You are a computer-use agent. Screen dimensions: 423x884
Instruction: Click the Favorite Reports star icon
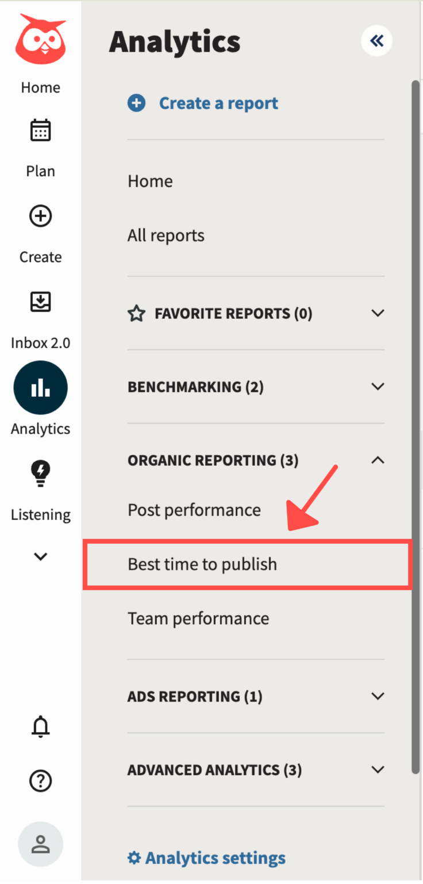click(136, 313)
